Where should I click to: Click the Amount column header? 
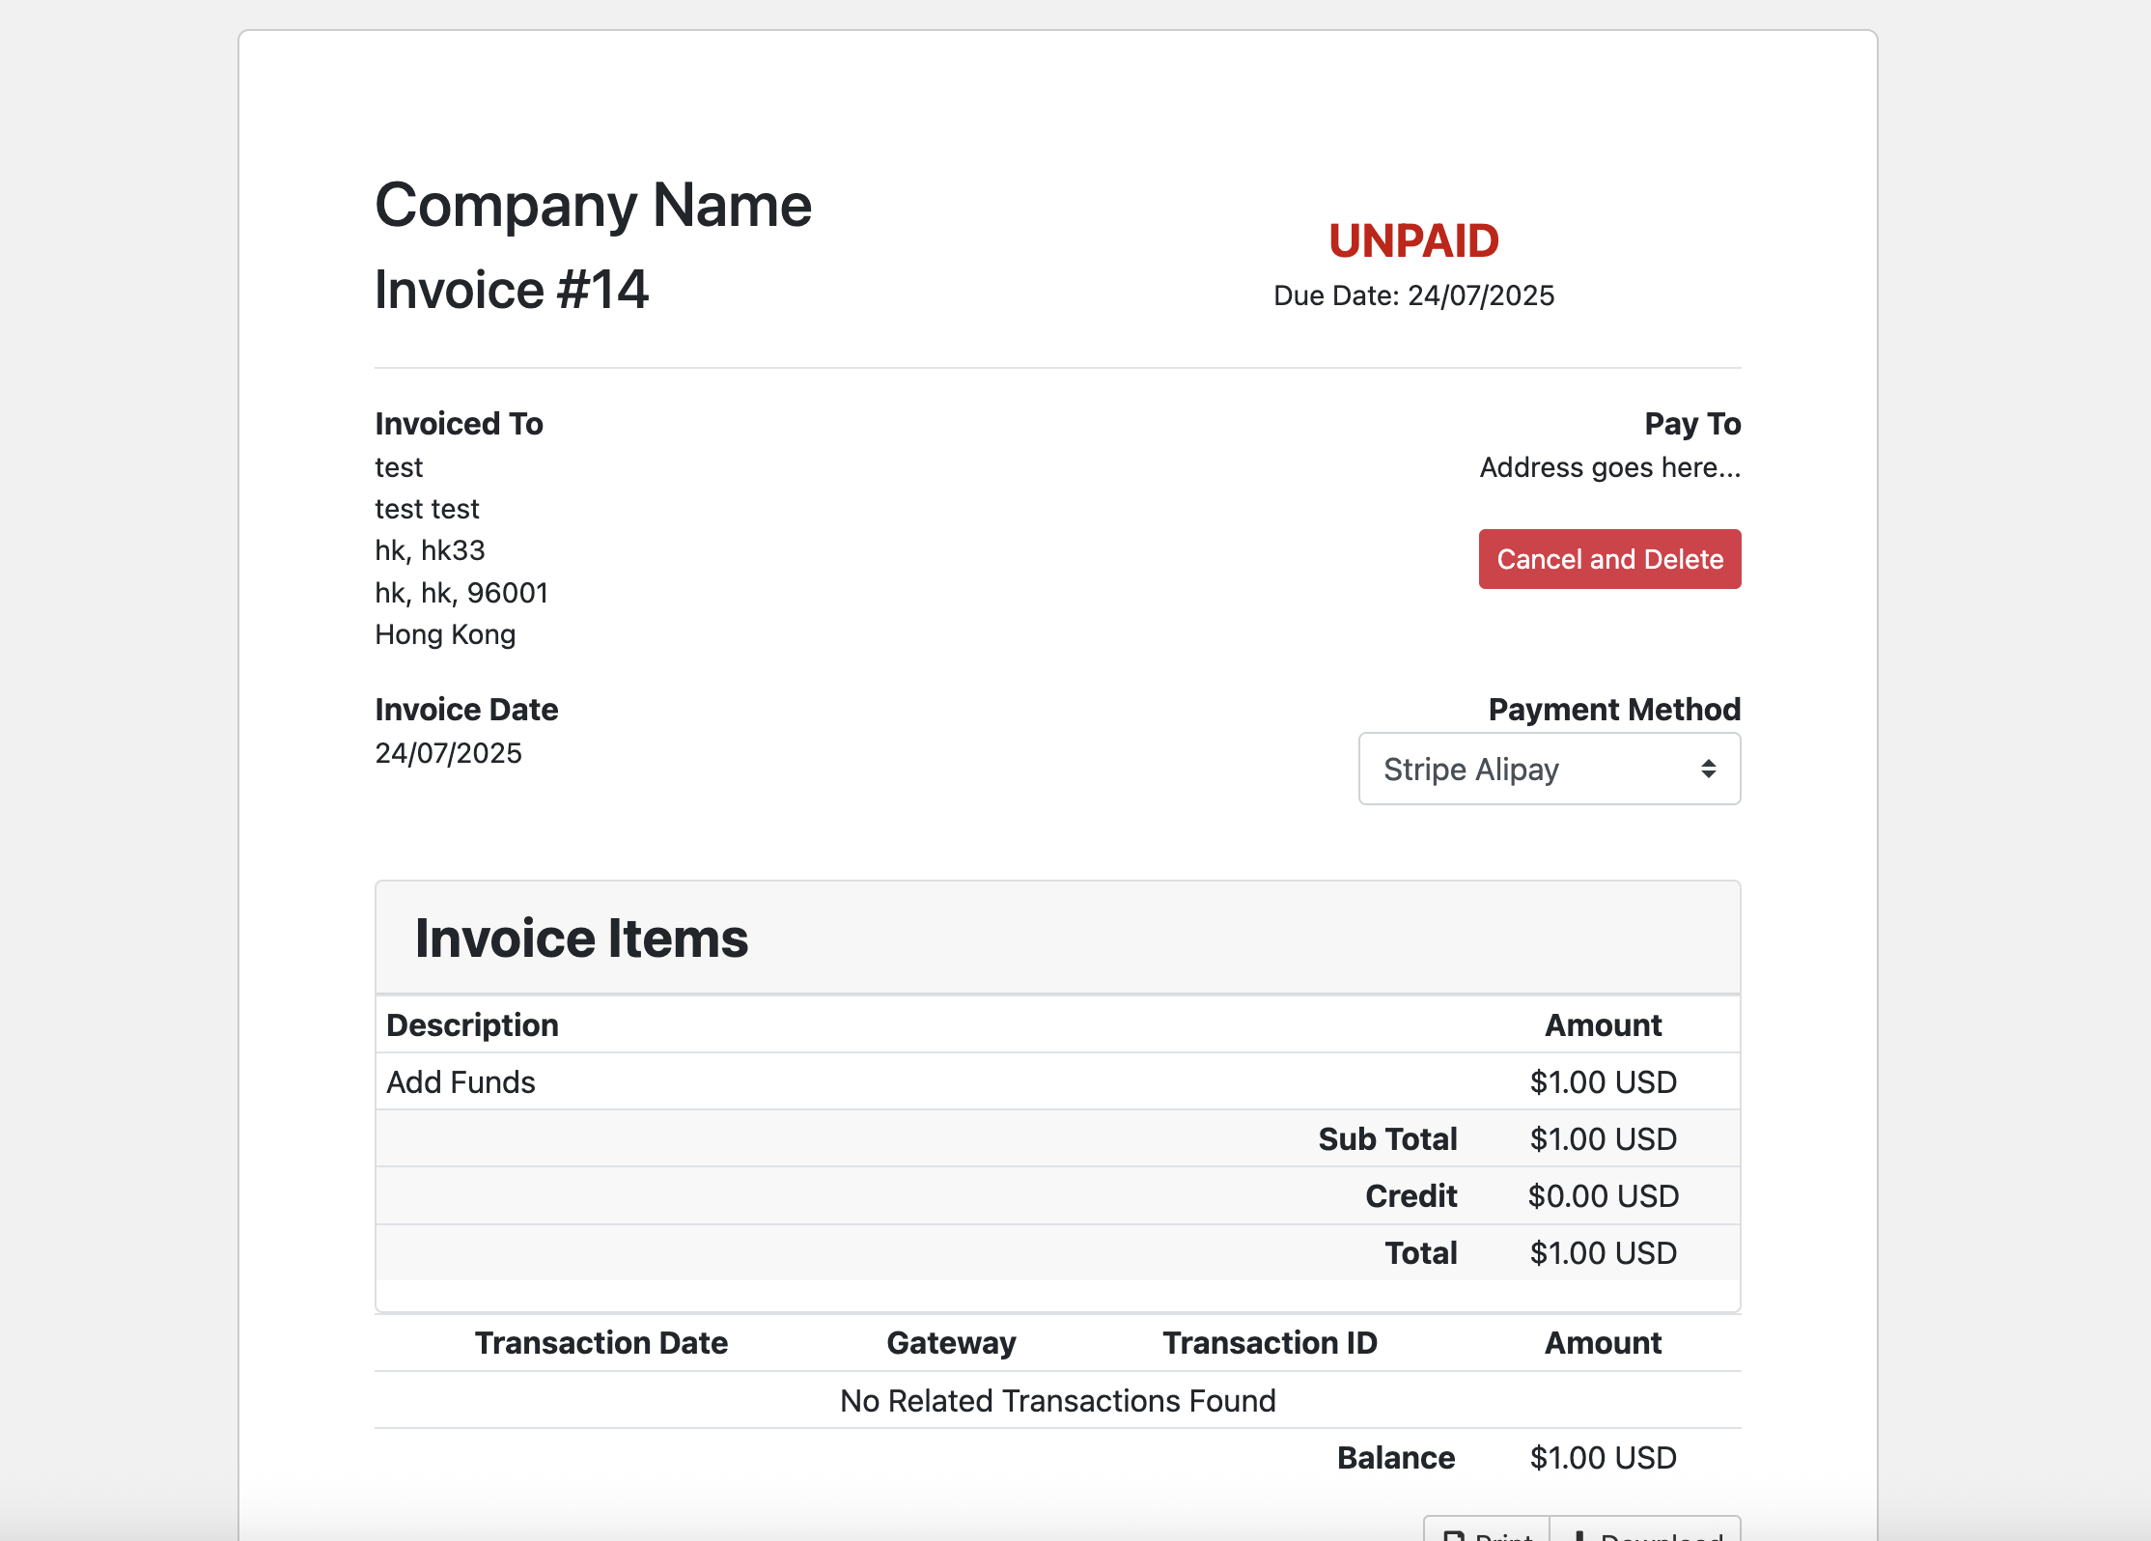(1603, 1024)
